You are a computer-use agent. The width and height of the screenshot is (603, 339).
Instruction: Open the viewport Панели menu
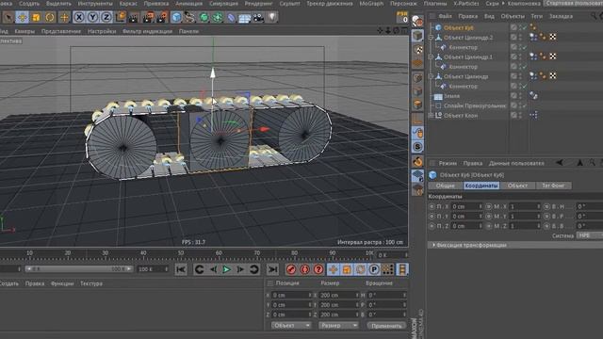(188, 31)
